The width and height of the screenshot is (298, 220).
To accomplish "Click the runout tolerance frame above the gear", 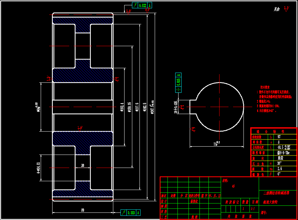I will (x=142, y=5).
